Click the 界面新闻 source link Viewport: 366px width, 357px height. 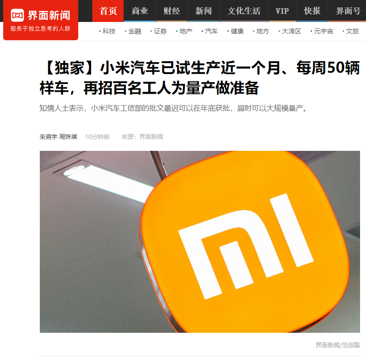(151, 137)
